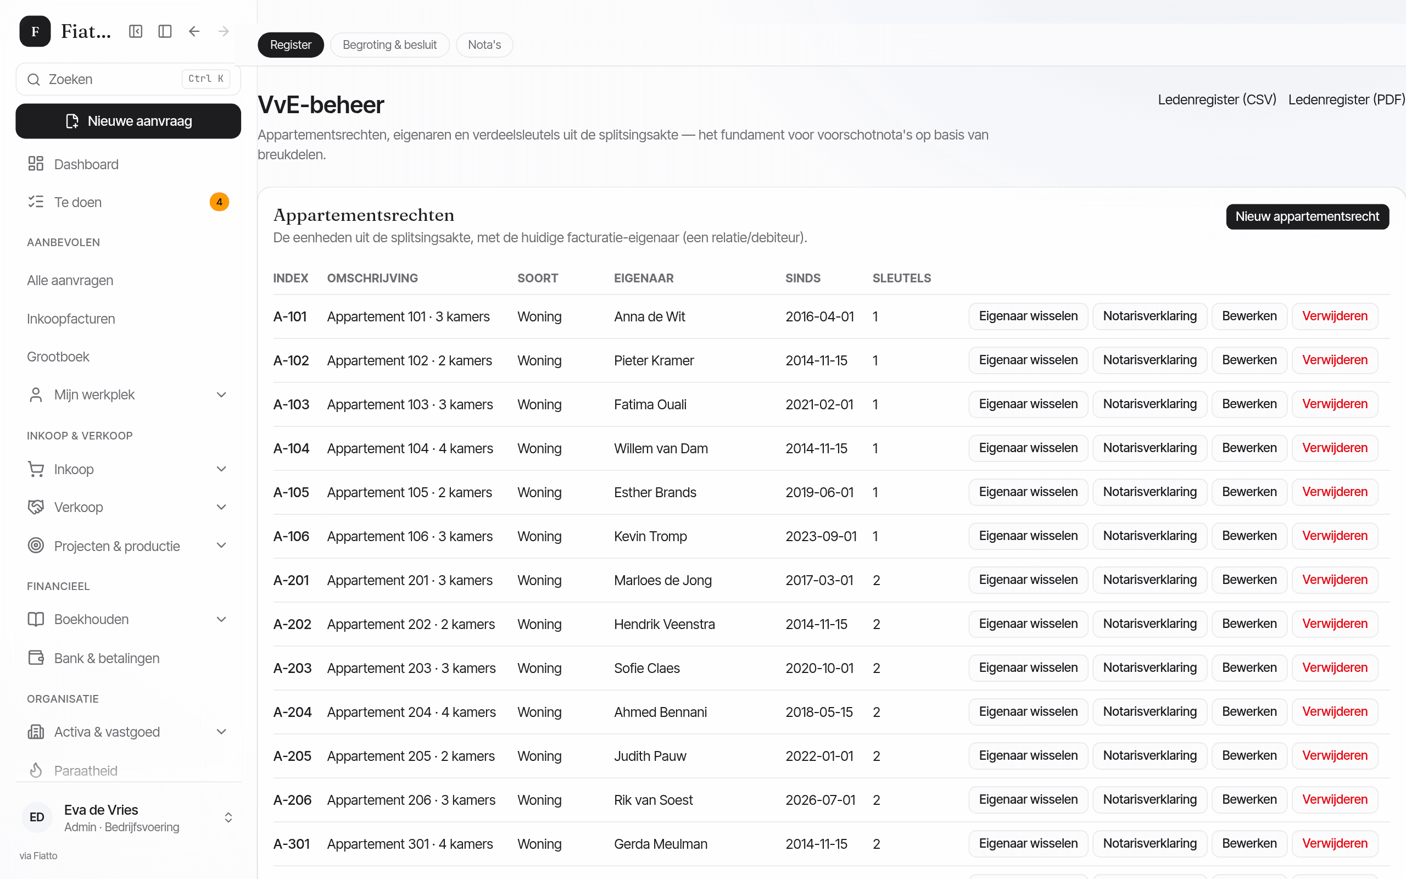Open Grootboek in sidebar
This screenshot has width=1406, height=879.
point(58,357)
